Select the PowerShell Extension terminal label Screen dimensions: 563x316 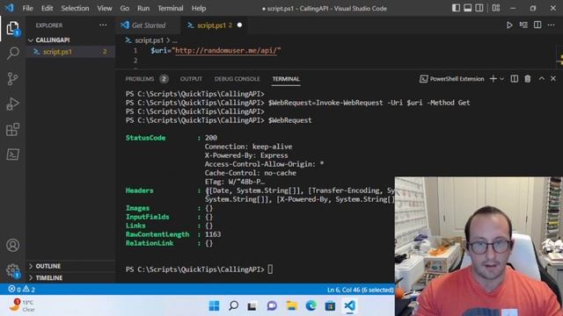(452, 79)
